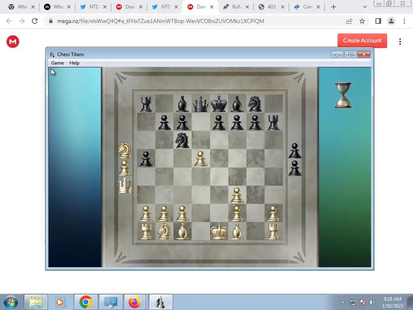The image size is (413, 310).
Task: Open Firefox from the taskbar
Action: point(134,302)
